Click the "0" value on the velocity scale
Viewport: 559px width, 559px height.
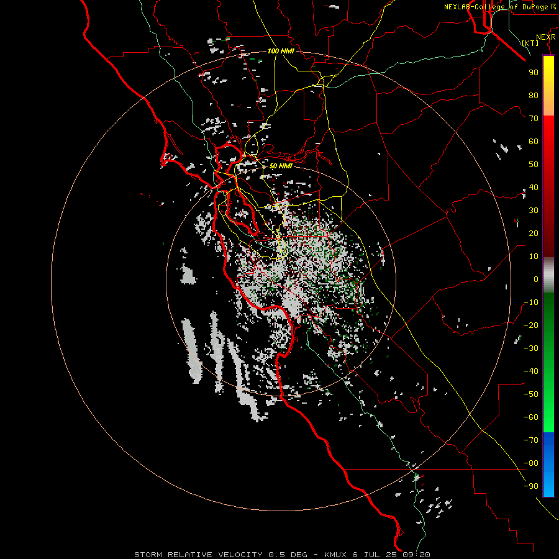click(536, 279)
